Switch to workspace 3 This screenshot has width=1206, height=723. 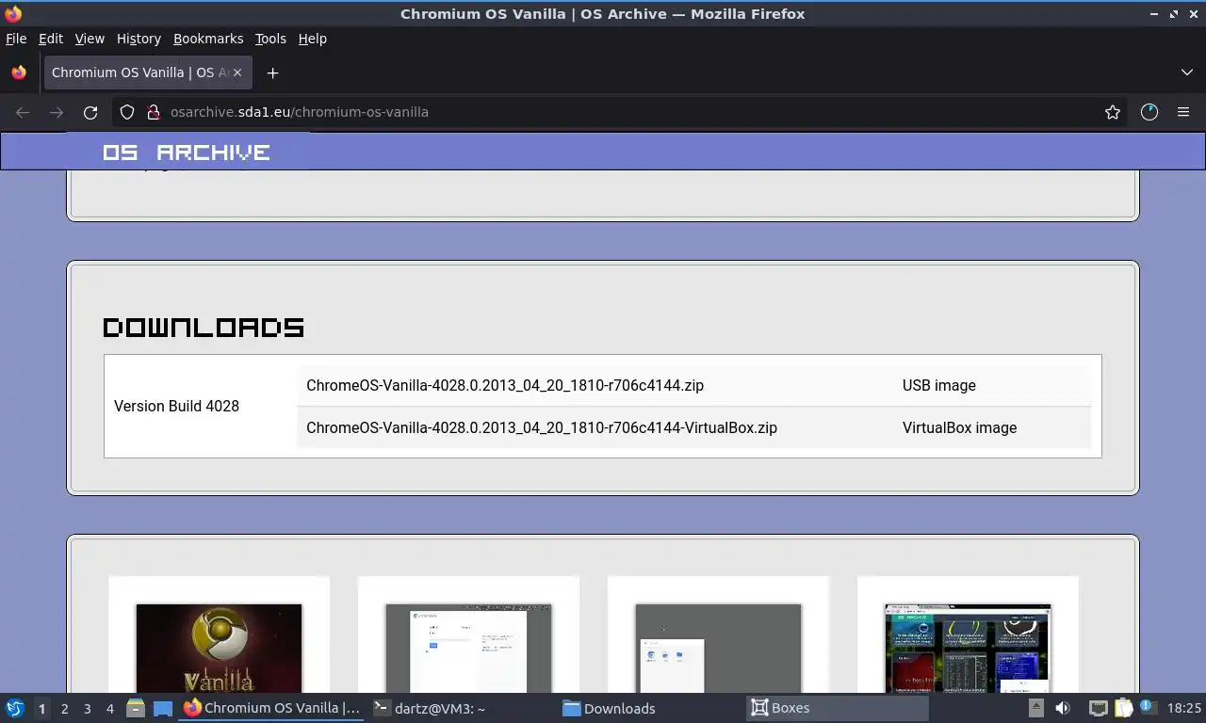click(x=87, y=708)
